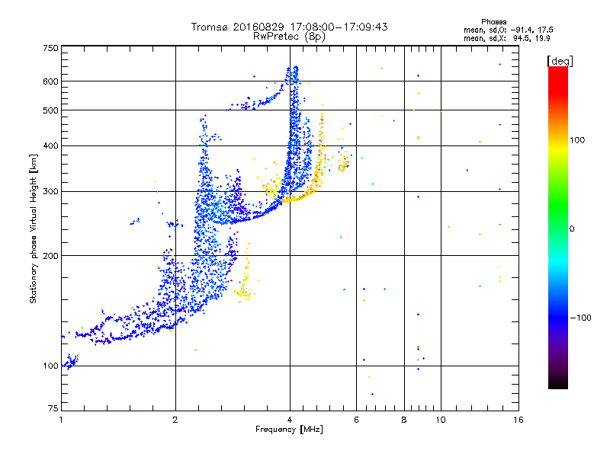Click the y-axis tick label "300"

coord(50,191)
